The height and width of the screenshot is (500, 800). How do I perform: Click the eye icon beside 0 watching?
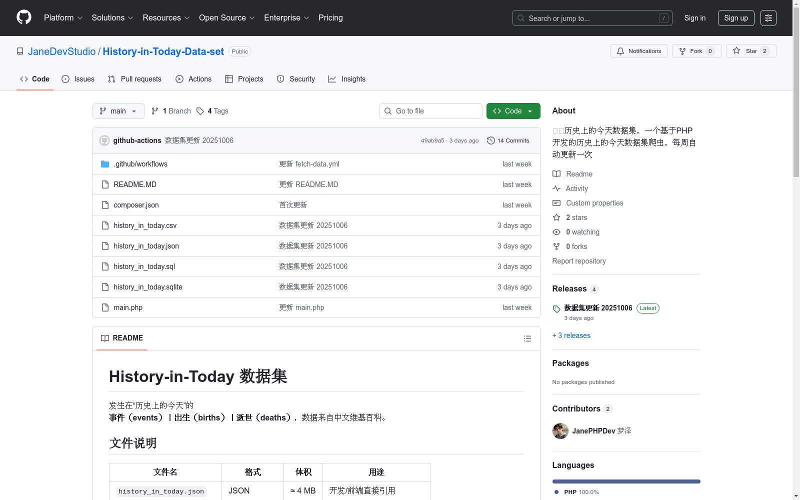556,232
